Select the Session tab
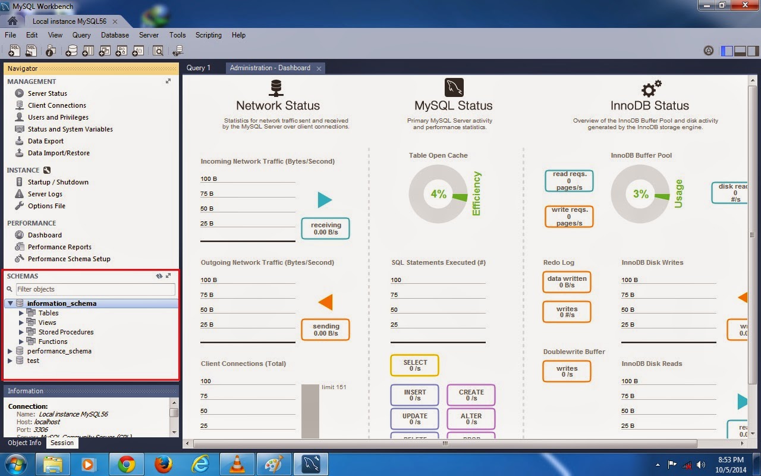This screenshot has width=761, height=476. click(62, 443)
